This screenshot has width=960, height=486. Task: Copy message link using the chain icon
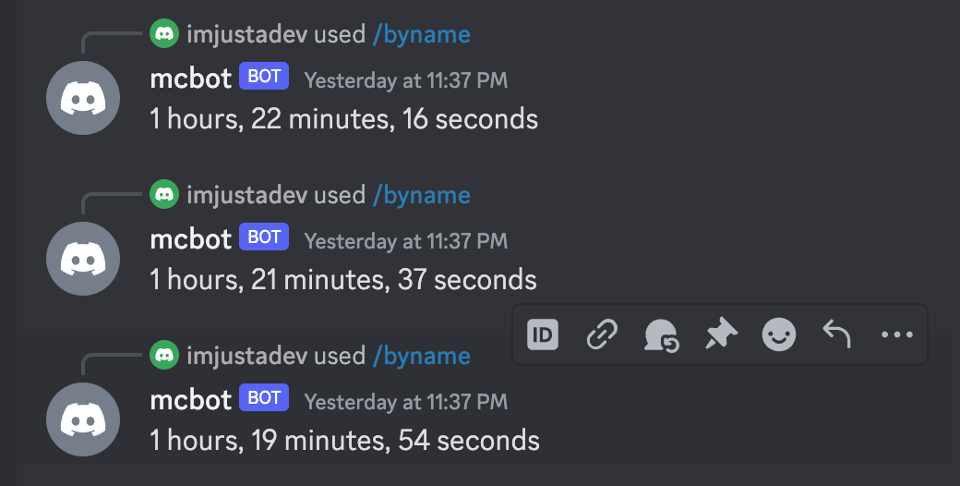(x=602, y=334)
